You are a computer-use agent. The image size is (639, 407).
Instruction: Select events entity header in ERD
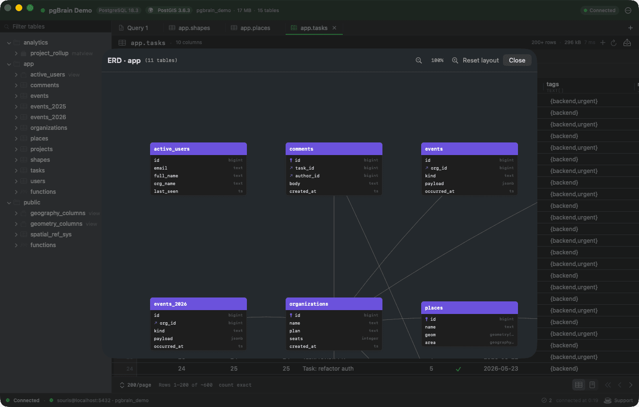470,149
